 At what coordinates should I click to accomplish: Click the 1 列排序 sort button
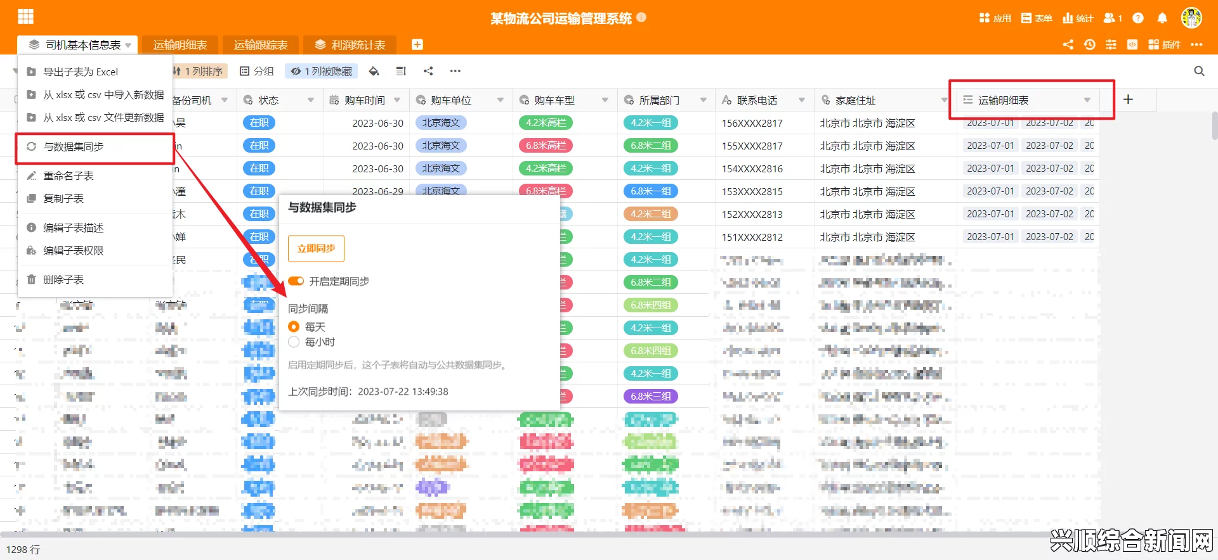199,71
